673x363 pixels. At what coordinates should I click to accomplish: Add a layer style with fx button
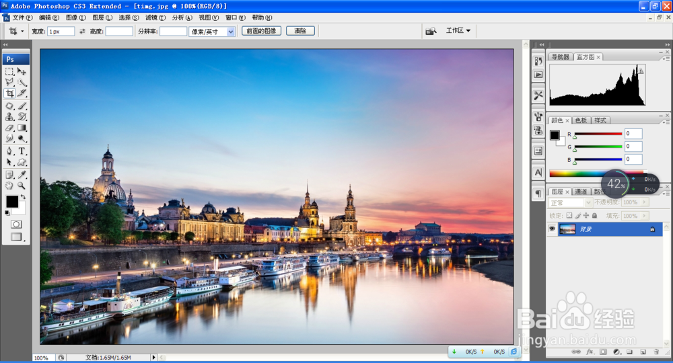pyautogui.click(x=590, y=352)
